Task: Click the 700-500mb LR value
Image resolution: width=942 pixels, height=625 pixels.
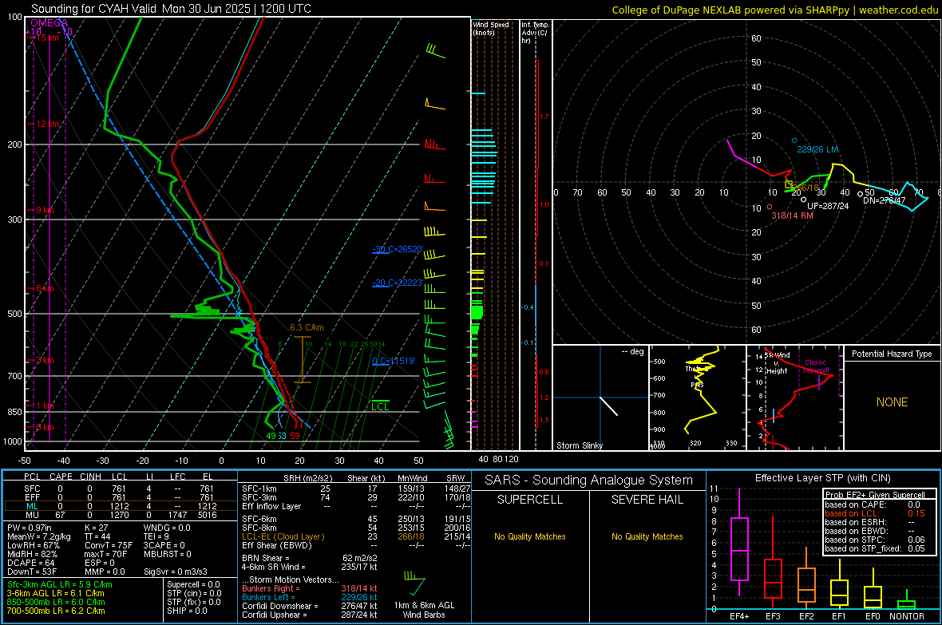Action: click(x=56, y=611)
